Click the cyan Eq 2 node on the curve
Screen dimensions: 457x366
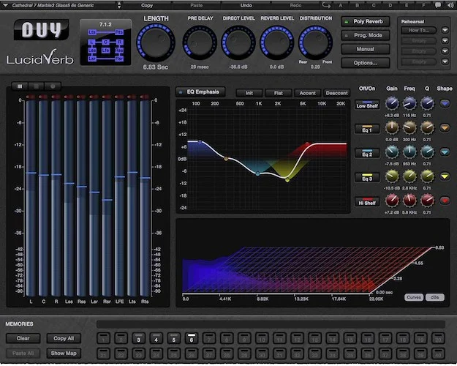pyautogui.click(x=257, y=173)
